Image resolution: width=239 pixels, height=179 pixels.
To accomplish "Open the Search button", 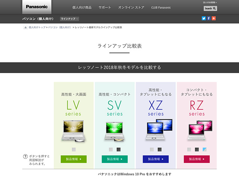I will pyautogui.click(x=210, y=9).
